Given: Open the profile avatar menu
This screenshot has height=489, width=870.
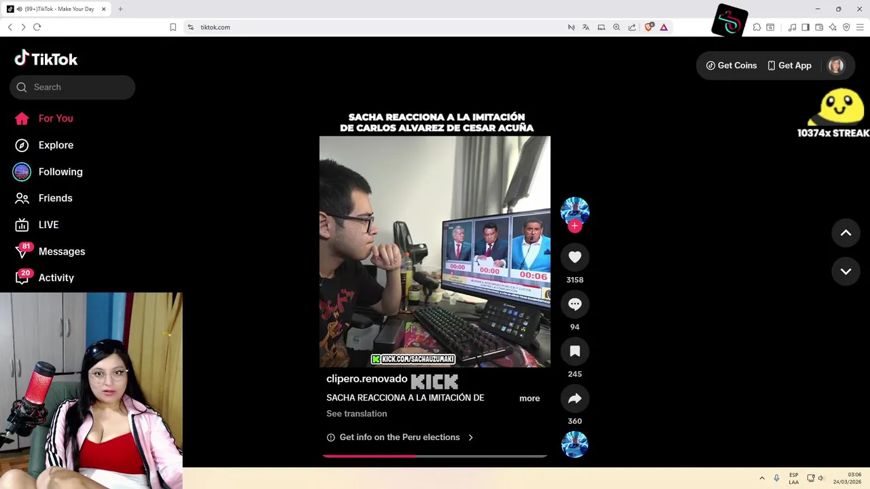Looking at the screenshot, I should click(x=836, y=65).
